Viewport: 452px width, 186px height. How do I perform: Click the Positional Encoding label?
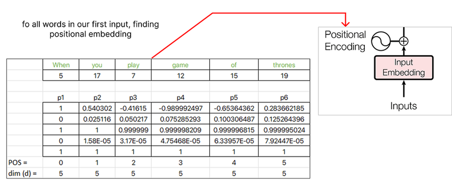pos(345,41)
